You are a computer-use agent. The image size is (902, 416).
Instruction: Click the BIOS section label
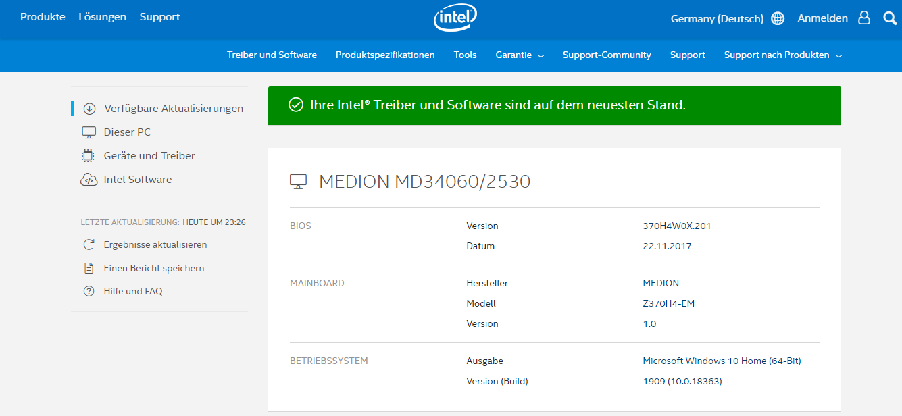point(301,226)
